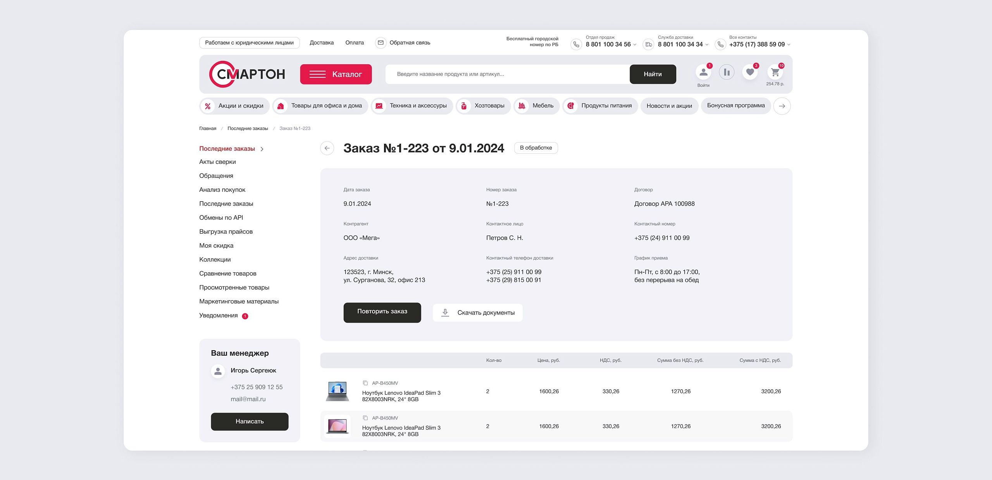
Task: Select Акты сверки in the sidebar
Action: 217,162
